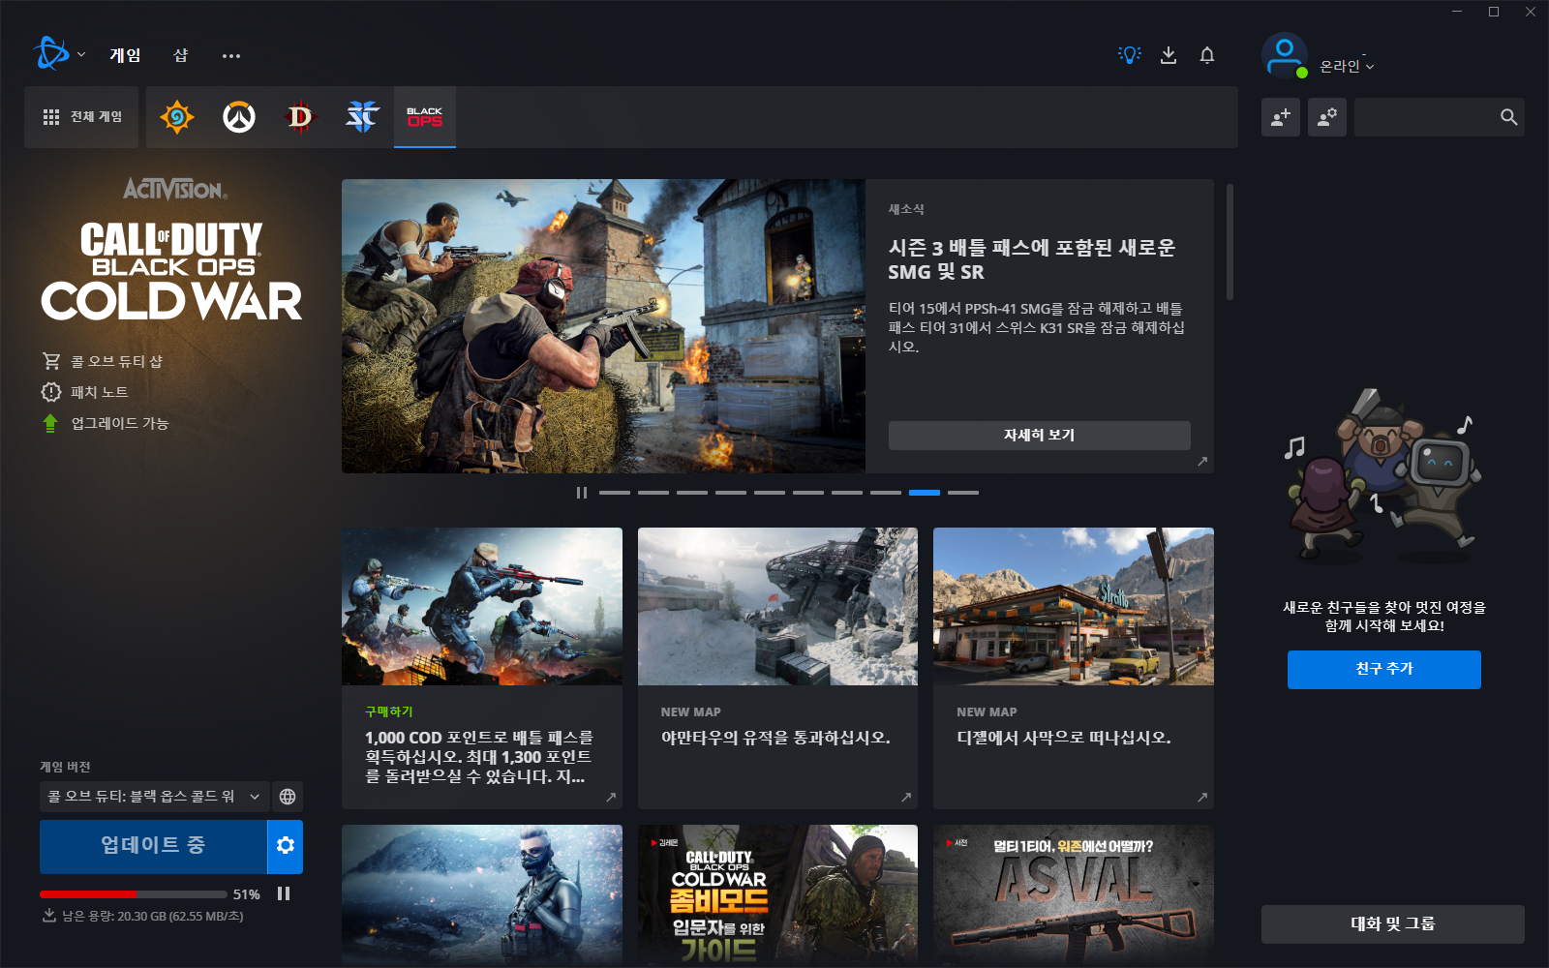Click the Call of Duty Cold War logo
The image size is (1549, 968).
(x=171, y=271)
